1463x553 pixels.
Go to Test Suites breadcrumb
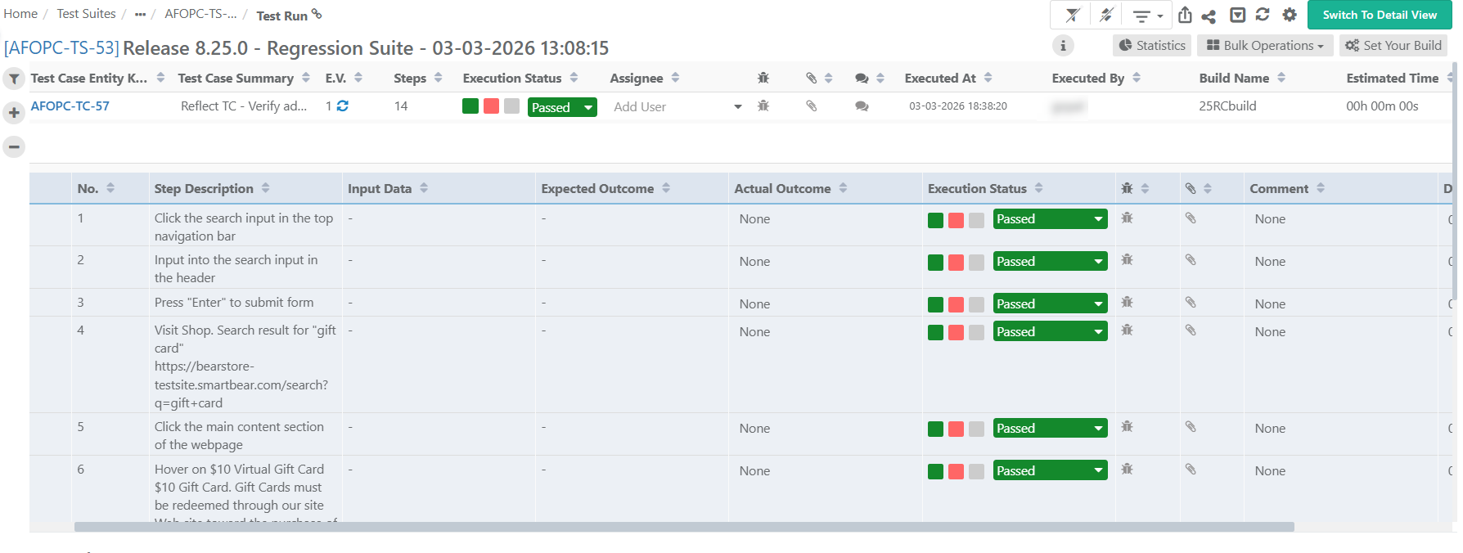[86, 14]
